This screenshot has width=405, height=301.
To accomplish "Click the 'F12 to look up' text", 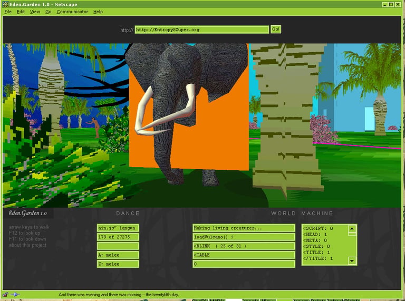I will coord(24,233).
